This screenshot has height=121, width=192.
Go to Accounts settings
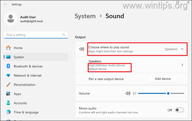[x=20, y=103]
